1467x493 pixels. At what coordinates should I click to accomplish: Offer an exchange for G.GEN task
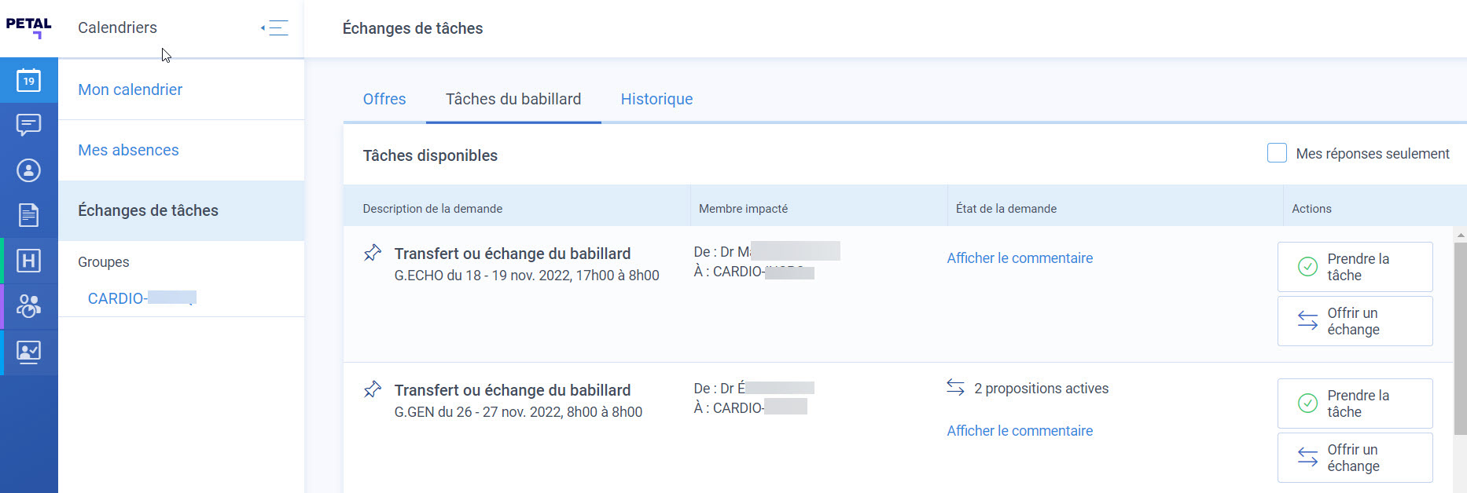click(x=1355, y=458)
